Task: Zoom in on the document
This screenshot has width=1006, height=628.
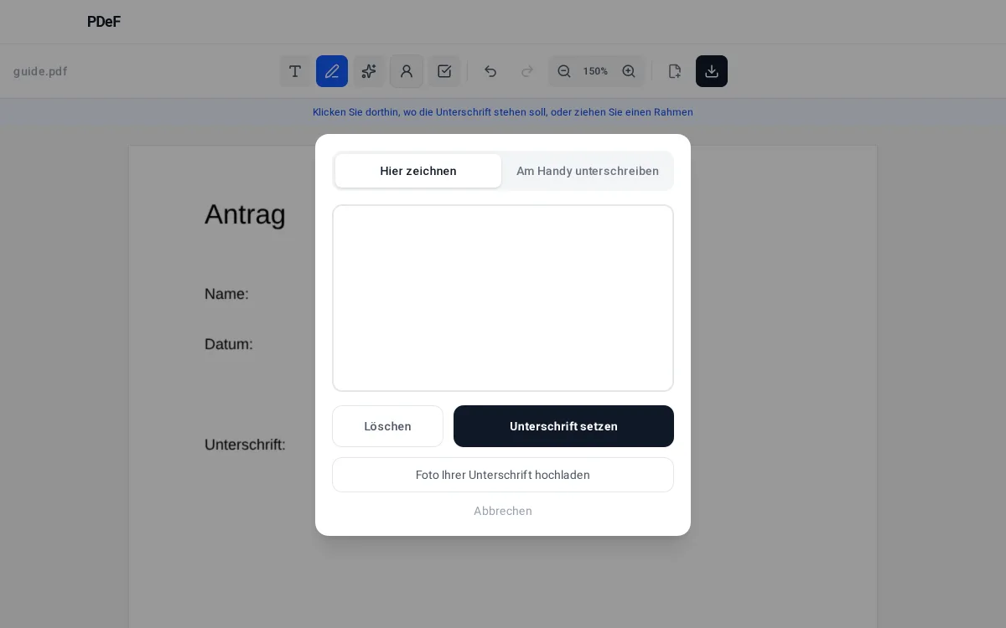Action: point(629,71)
